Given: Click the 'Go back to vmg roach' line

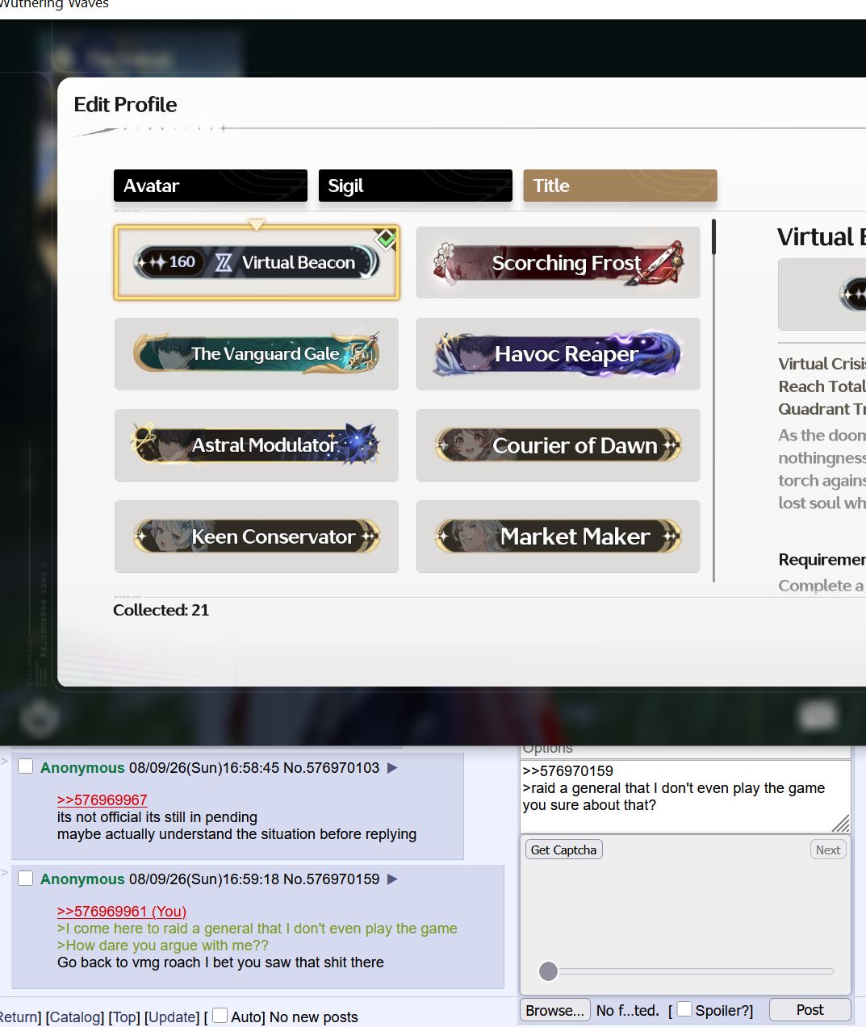Looking at the screenshot, I should tap(220, 962).
